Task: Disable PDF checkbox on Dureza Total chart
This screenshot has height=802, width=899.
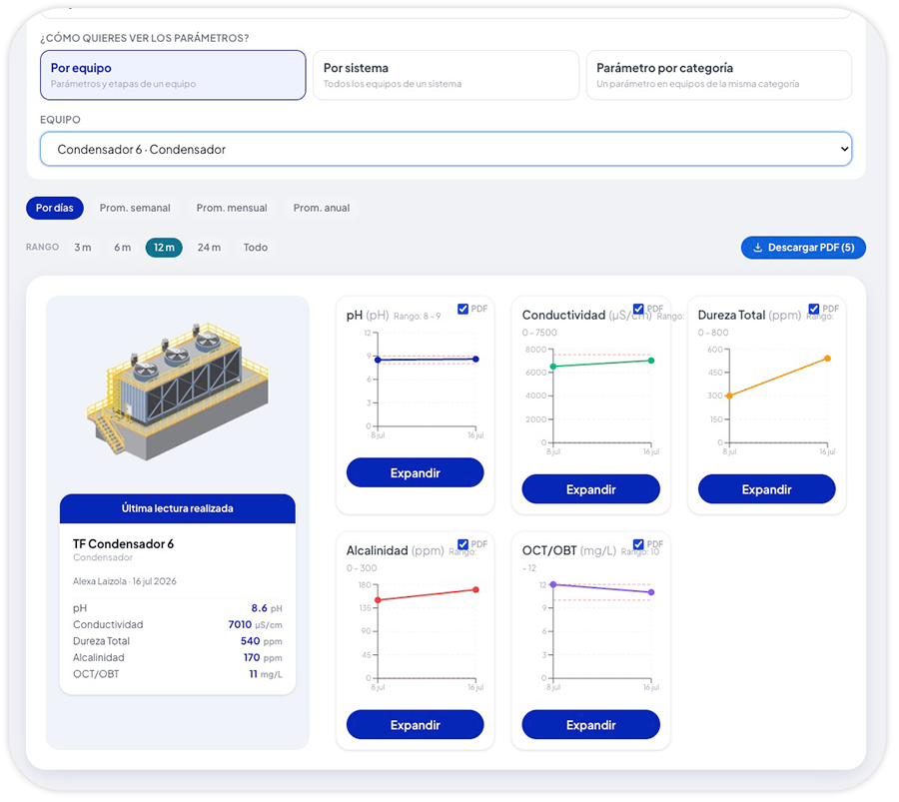Action: (x=813, y=309)
